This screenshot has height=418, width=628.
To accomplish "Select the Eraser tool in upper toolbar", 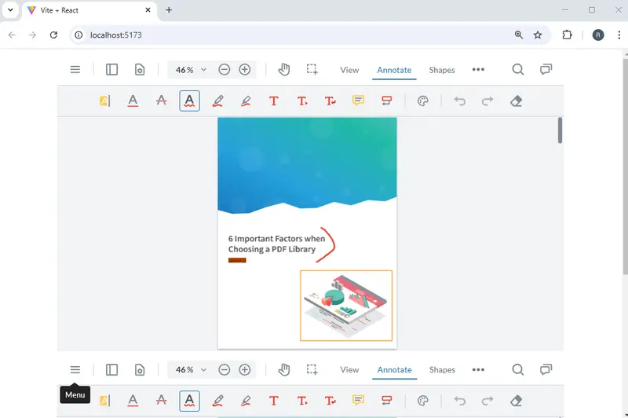I will (517, 101).
